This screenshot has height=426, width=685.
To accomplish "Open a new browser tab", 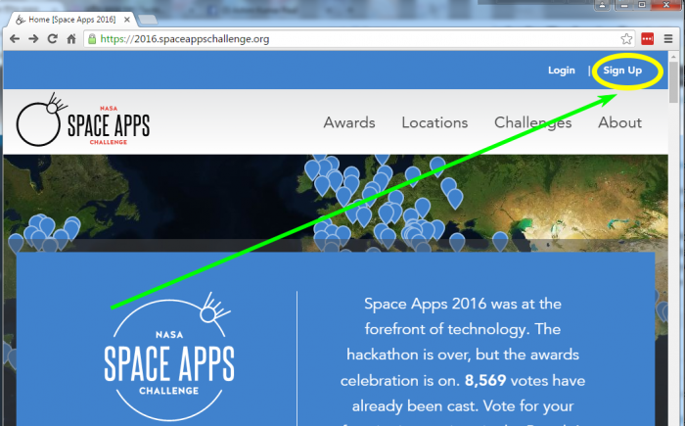I will (x=148, y=20).
